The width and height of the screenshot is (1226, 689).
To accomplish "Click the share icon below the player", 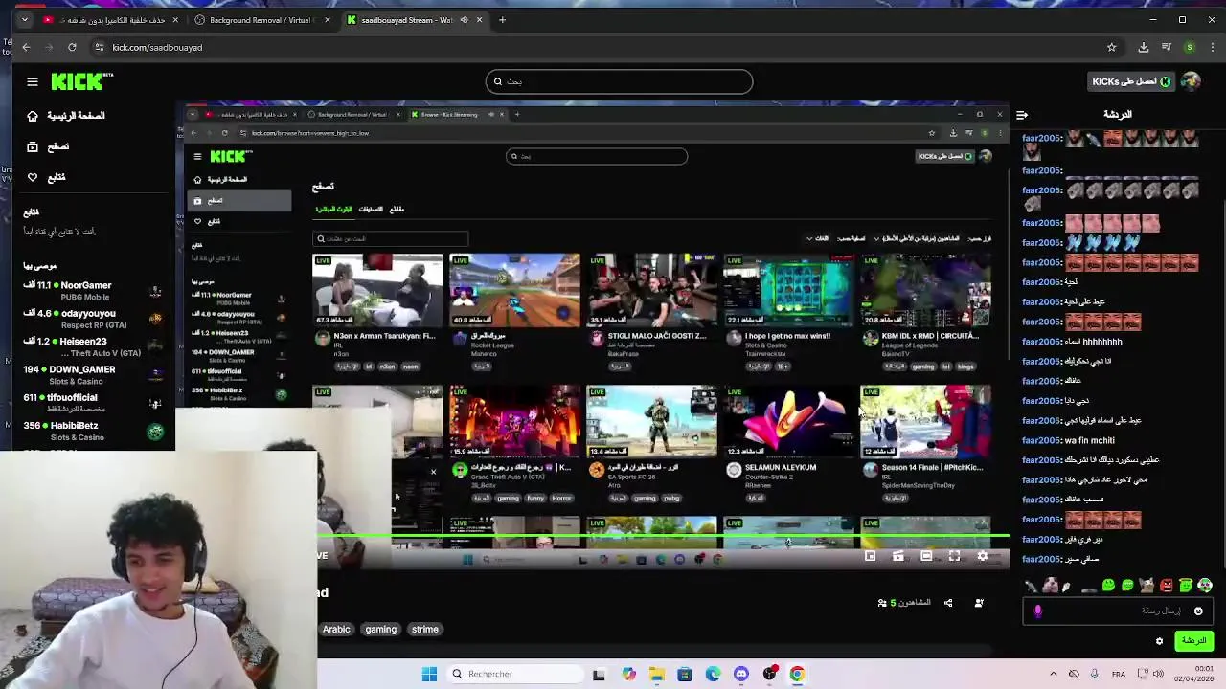I will [948, 603].
